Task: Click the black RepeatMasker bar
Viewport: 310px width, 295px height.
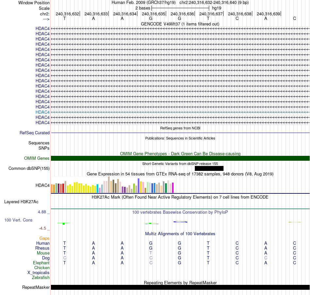Action: tap(180, 287)
